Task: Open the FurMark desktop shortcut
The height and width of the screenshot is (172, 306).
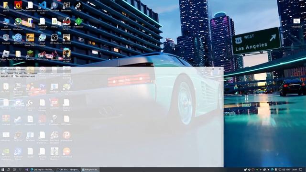Action: (x=18, y=6)
